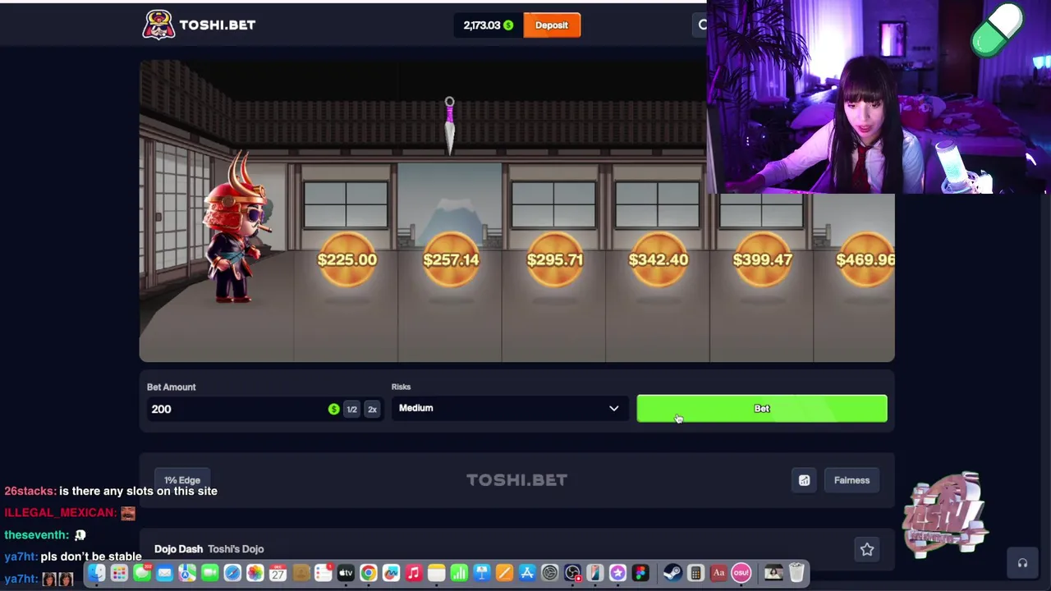Image resolution: width=1051 pixels, height=591 pixels.
Task: Open the Fairness panel
Action: [851, 480]
